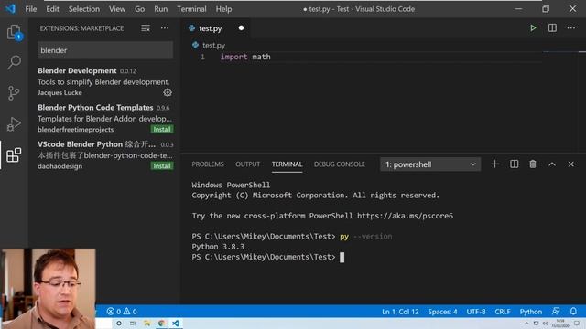
Task: Open Chrome from the taskbar
Action: pyautogui.click(x=161, y=323)
